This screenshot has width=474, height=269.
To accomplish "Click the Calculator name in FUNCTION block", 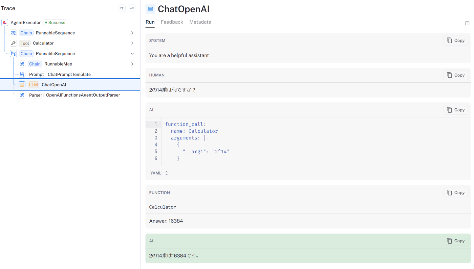I will [163, 207].
